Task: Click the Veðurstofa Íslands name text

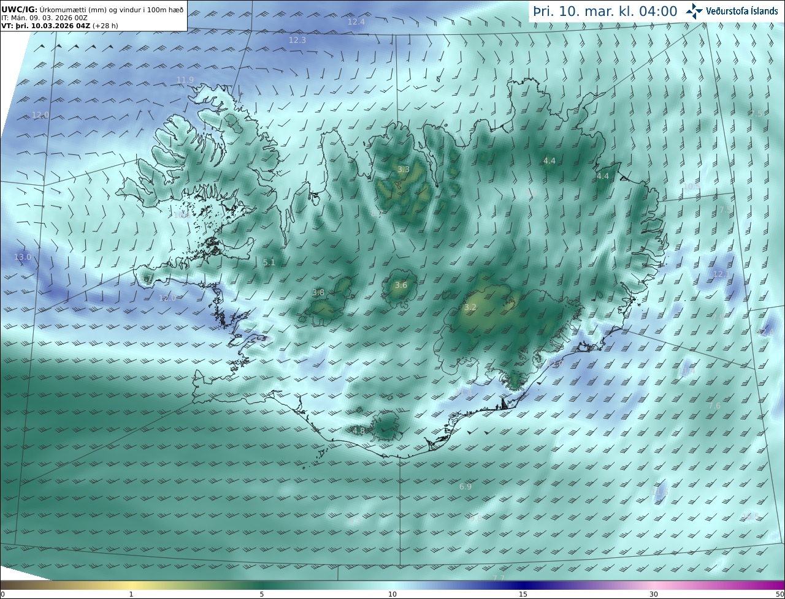Action: [742, 11]
